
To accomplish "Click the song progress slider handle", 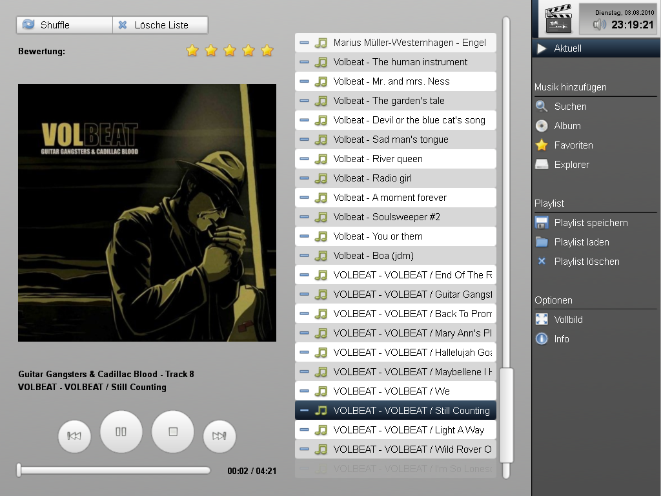I will coord(19,470).
